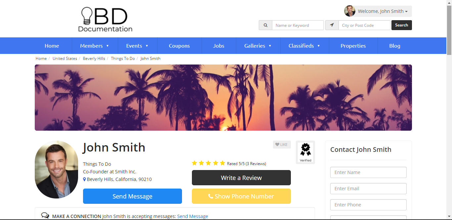The height and width of the screenshot is (220, 452).
Task: Click the blue map pin location icon
Action: coord(84,179)
